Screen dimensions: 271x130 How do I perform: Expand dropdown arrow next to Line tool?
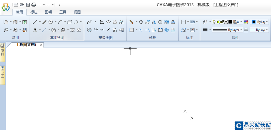[x=40, y=22]
